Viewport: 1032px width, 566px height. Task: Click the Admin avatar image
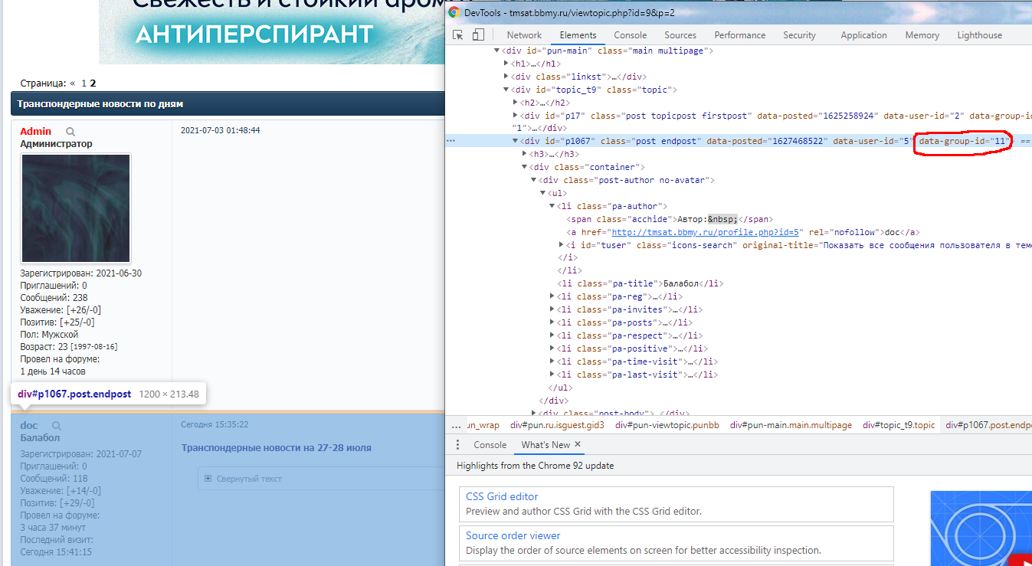76,208
